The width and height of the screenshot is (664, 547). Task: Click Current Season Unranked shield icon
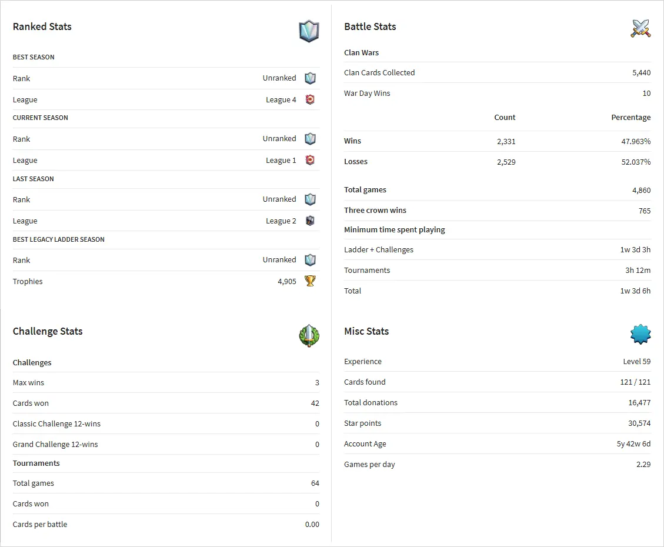click(x=310, y=139)
